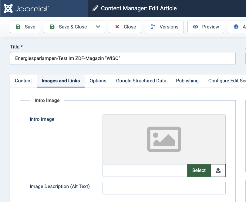Open the Versions history
This screenshot has width=246, height=202.
(x=164, y=27)
